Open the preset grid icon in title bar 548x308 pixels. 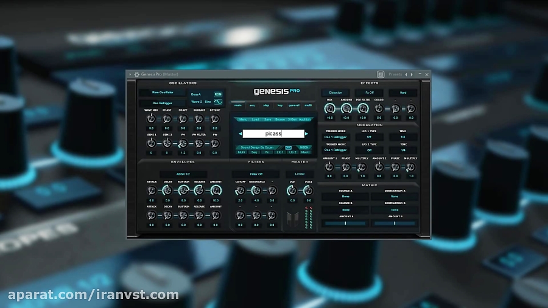click(x=381, y=74)
